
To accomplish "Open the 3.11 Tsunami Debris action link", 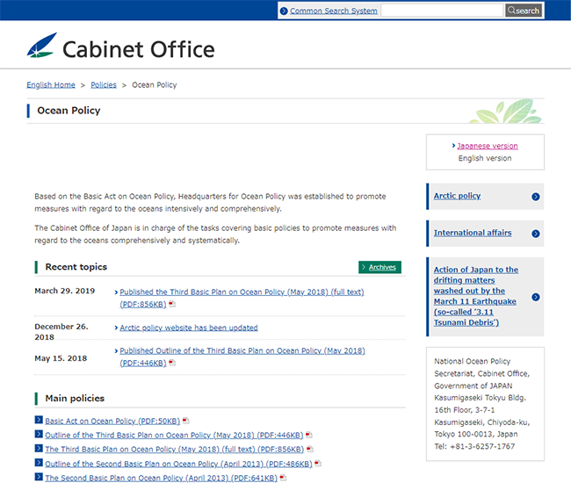I will (x=475, y=296).
